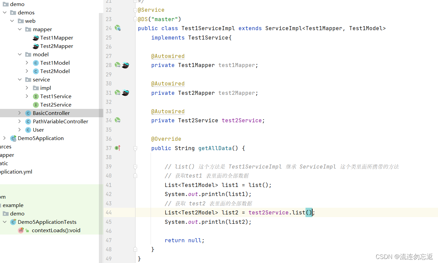The width and height of the screenshot is (438, 263).
Task: Click the test class icon beside Demo5ApplicationTests
Action: click(x=13, y=222)
